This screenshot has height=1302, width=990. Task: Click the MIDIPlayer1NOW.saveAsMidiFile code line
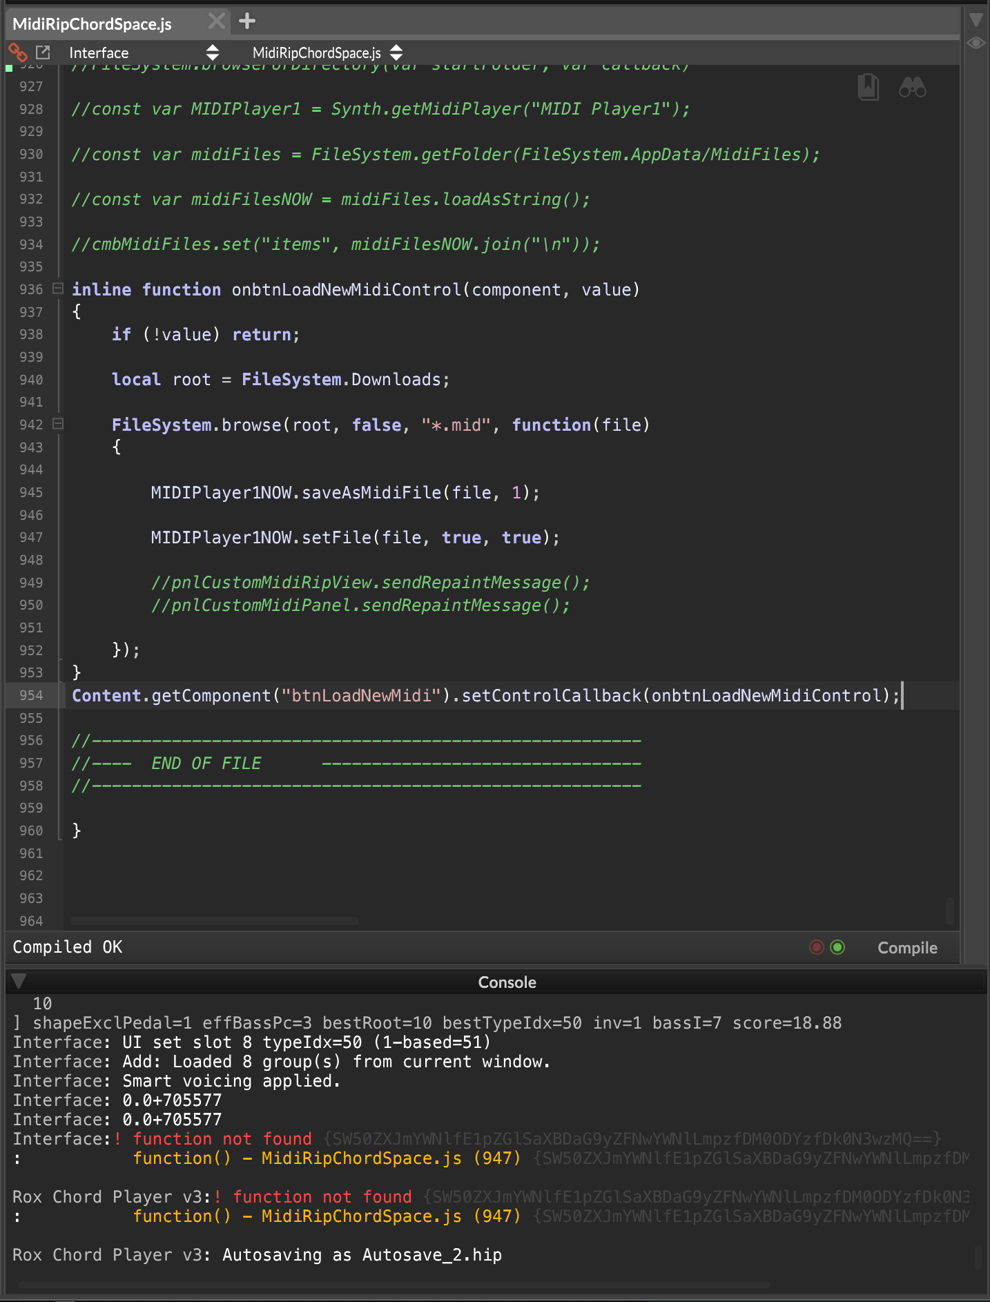[x=345, y=492]
